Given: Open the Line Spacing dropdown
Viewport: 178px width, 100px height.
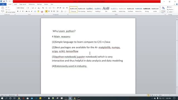Looking at the screenshot, I should tap(58, 11).
